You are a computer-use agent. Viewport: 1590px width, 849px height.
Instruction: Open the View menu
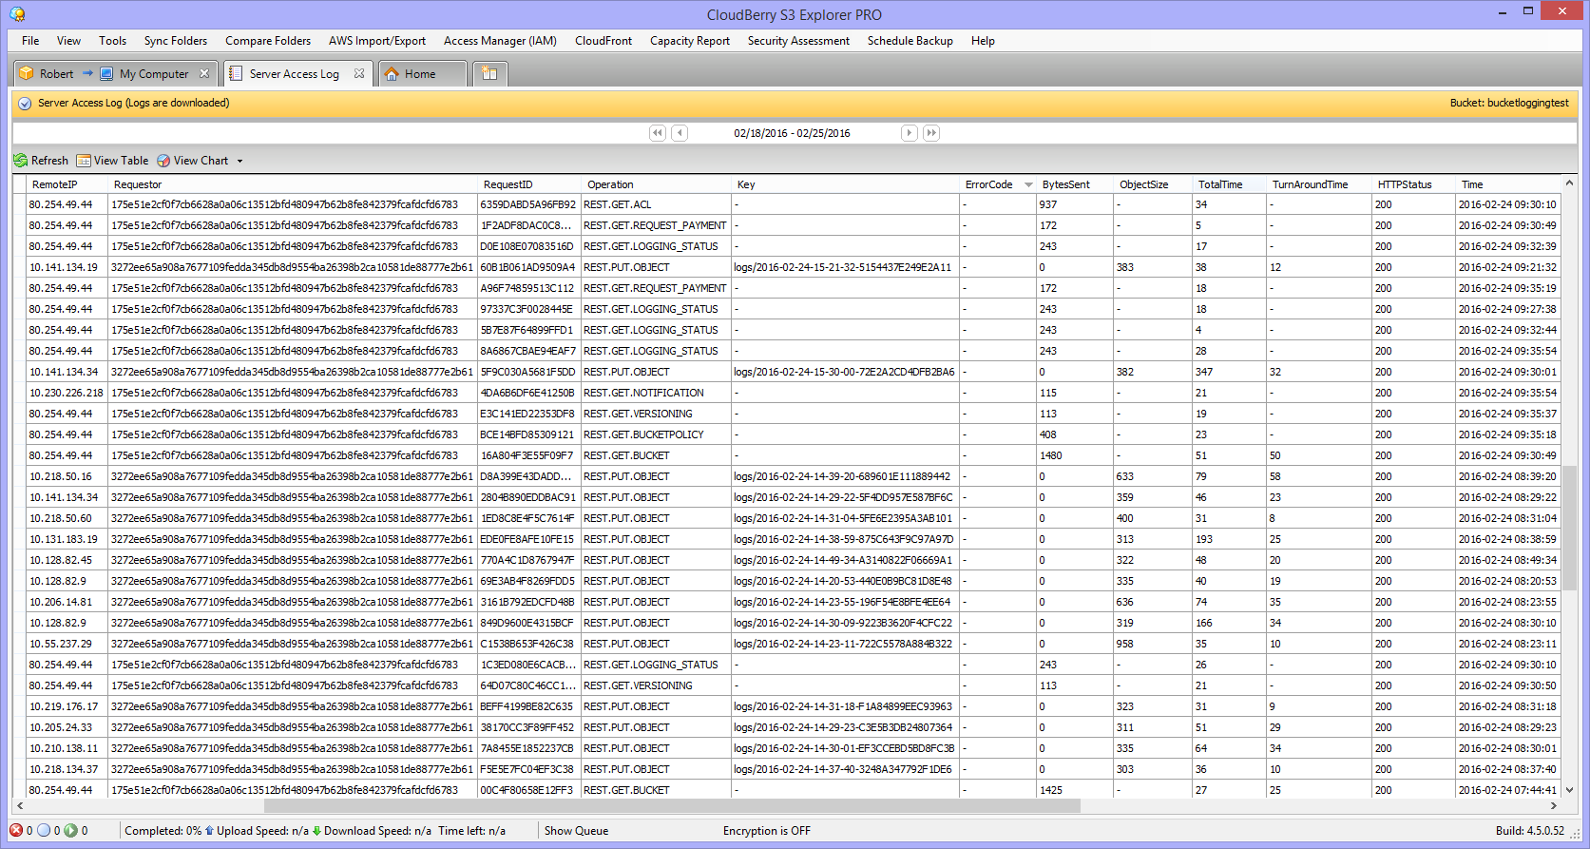coord(68,41)
